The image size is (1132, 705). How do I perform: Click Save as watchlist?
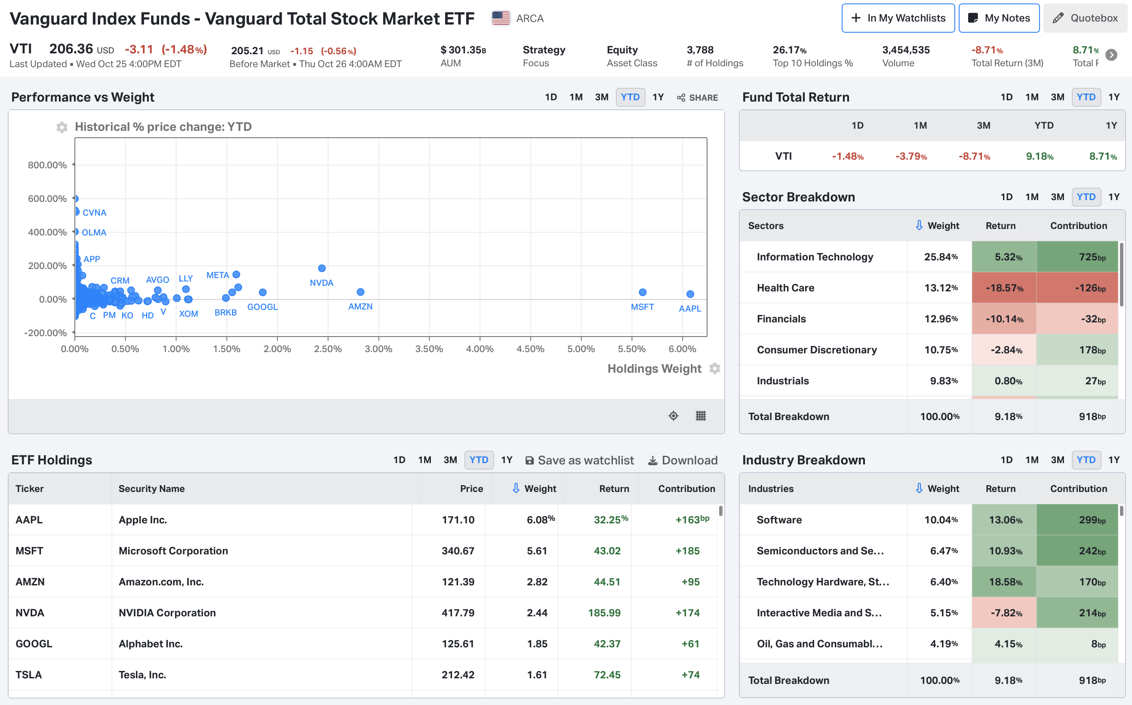pyautogui.click(x=579, y=460)
